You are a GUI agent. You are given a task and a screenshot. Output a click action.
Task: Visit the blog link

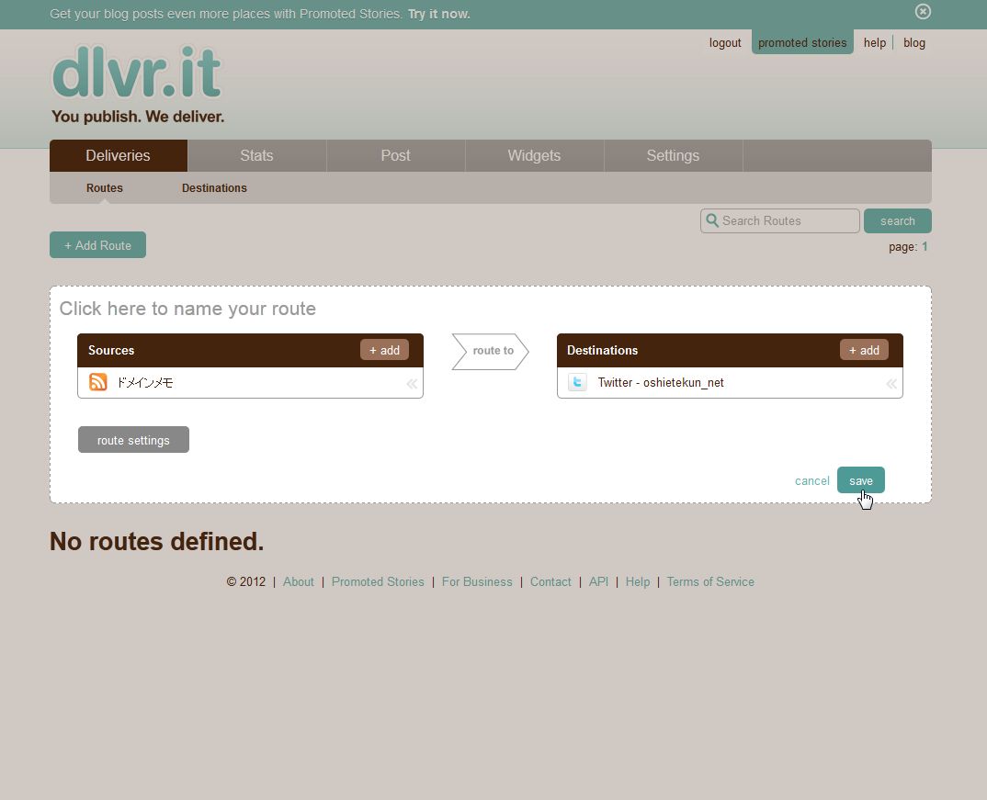click(x=914, y=43)
